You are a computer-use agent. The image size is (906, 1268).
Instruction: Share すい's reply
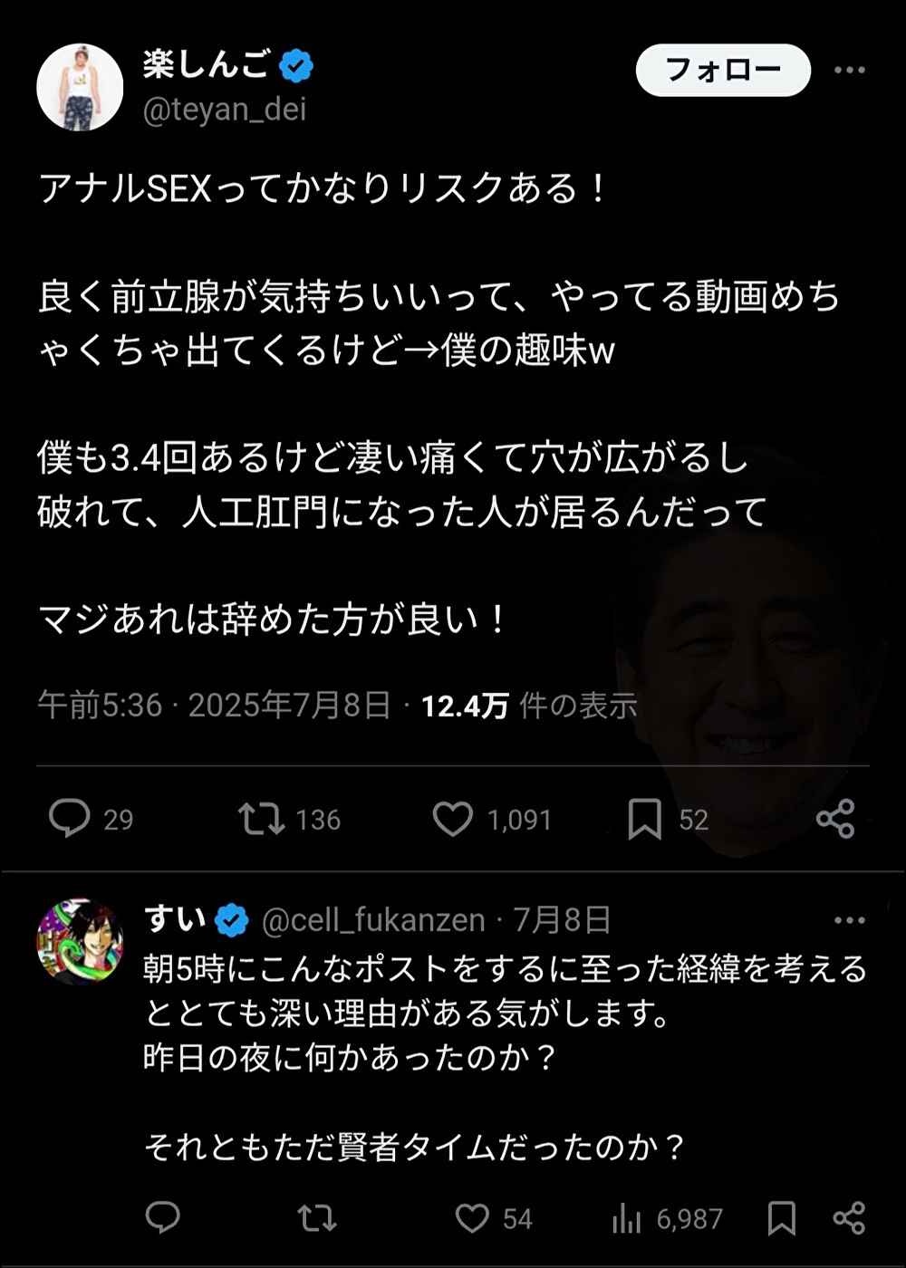click(x=849, y=1218)
